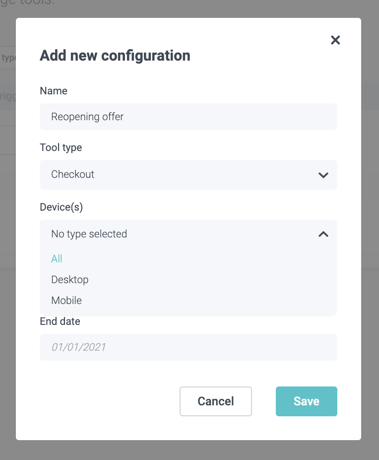Select the All device option

[x=57, y=259]
